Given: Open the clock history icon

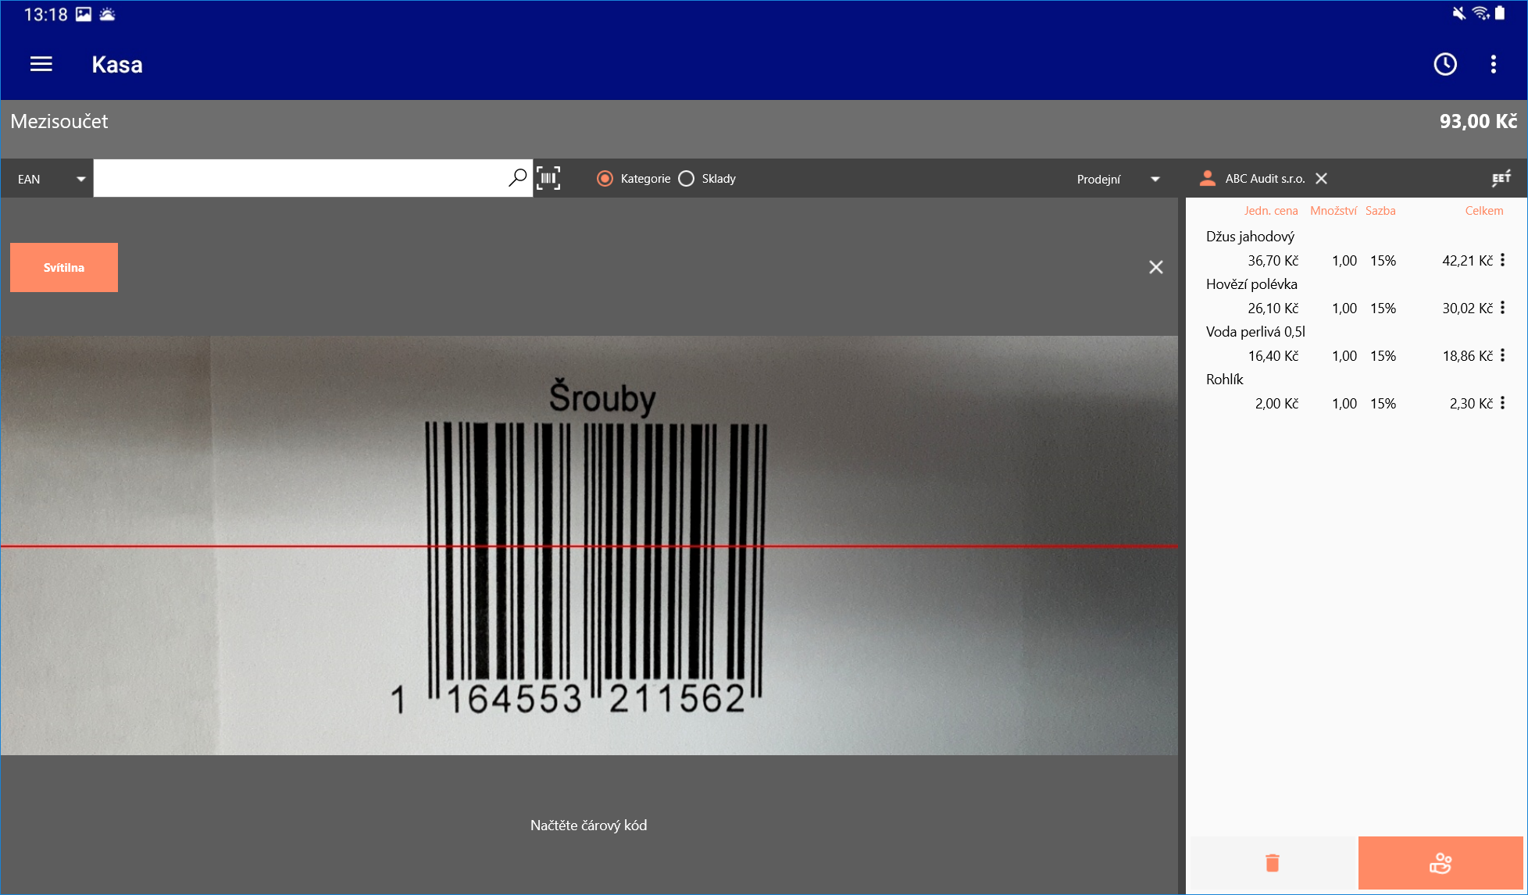Looking at the screenshot, I should click(x=1445, y=64).
